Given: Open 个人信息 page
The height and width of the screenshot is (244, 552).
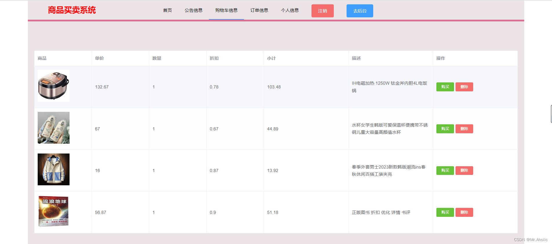Looking at the screenshot, I should pyautogui.click(x=290, y=10).
